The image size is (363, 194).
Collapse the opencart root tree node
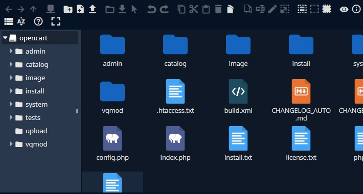tap(5, 38)
